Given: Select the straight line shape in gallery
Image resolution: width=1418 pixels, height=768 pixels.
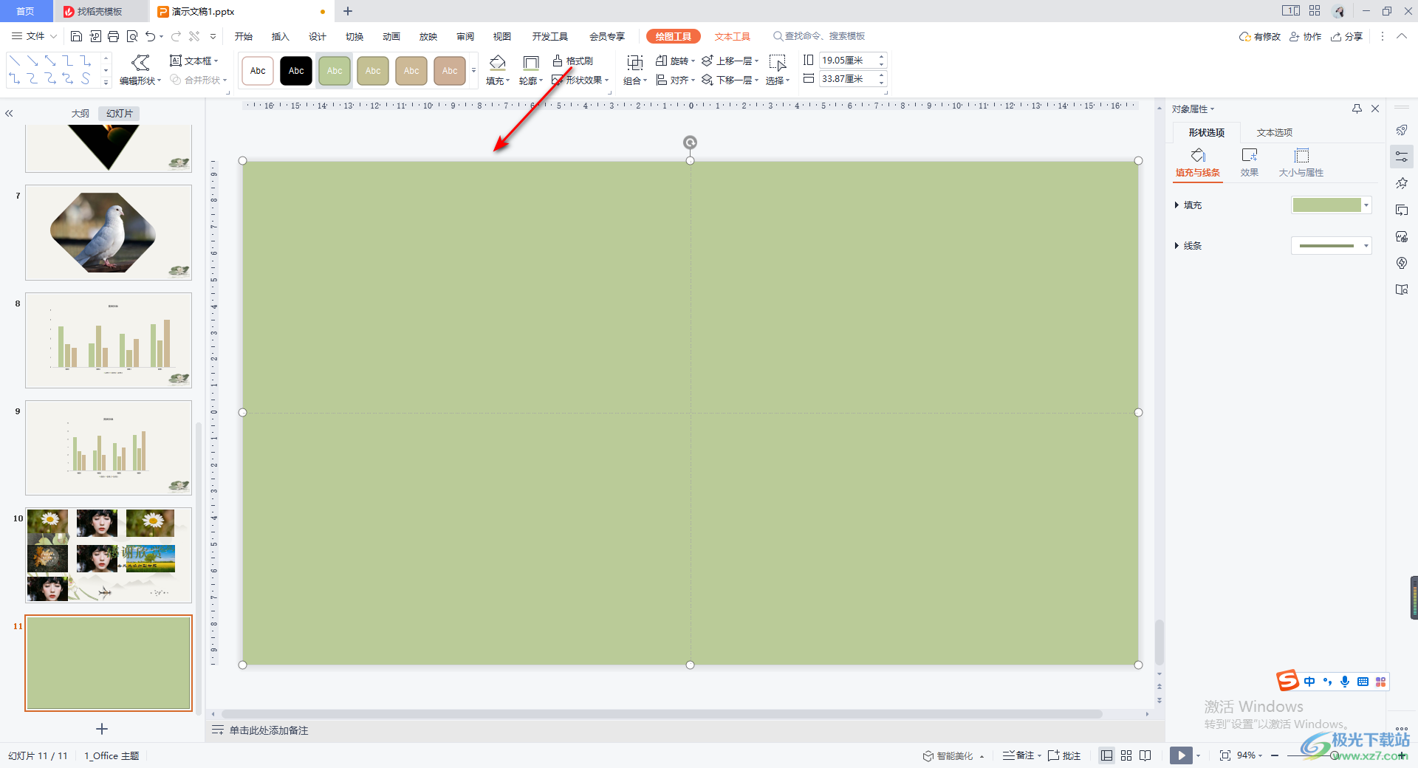Looking at the screenshot, I should click(15, 61).
